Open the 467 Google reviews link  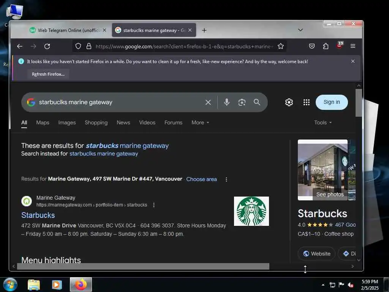pos(345,225)
